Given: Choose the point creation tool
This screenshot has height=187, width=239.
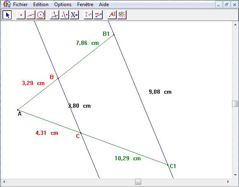Looking at the screenshot, I should pyautogui.click(x=21, y=15).
